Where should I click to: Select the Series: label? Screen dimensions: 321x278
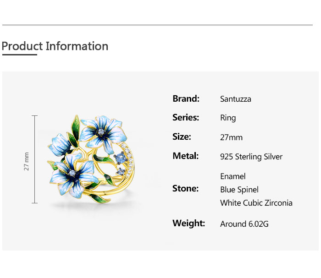(x=186, y=118)
